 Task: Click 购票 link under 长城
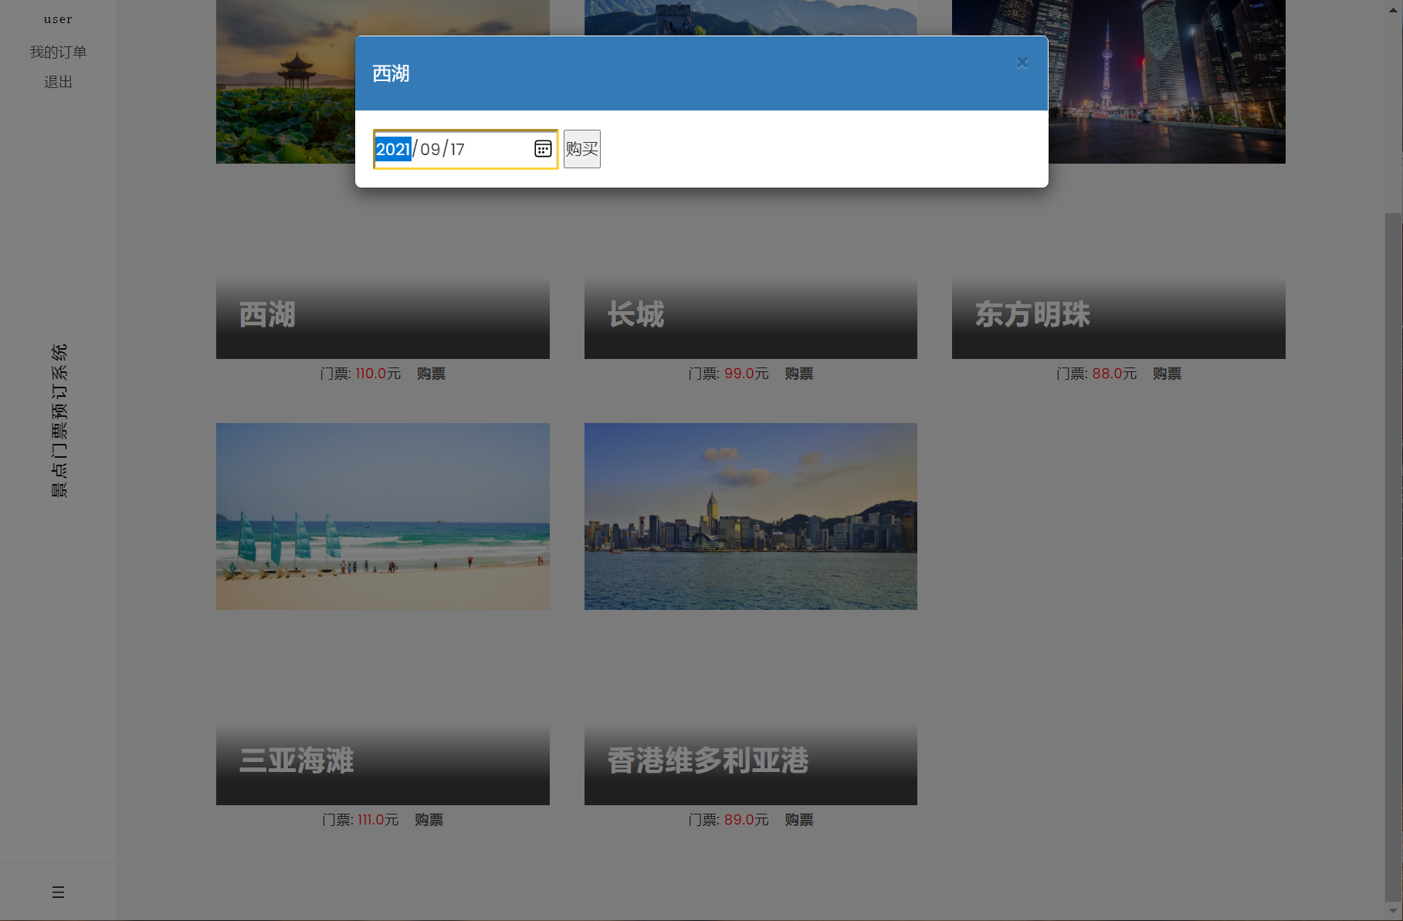click(798, 374)
